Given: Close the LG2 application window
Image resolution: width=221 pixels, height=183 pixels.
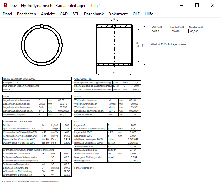Looking at the screenshot, I should [x=212, y=6].
